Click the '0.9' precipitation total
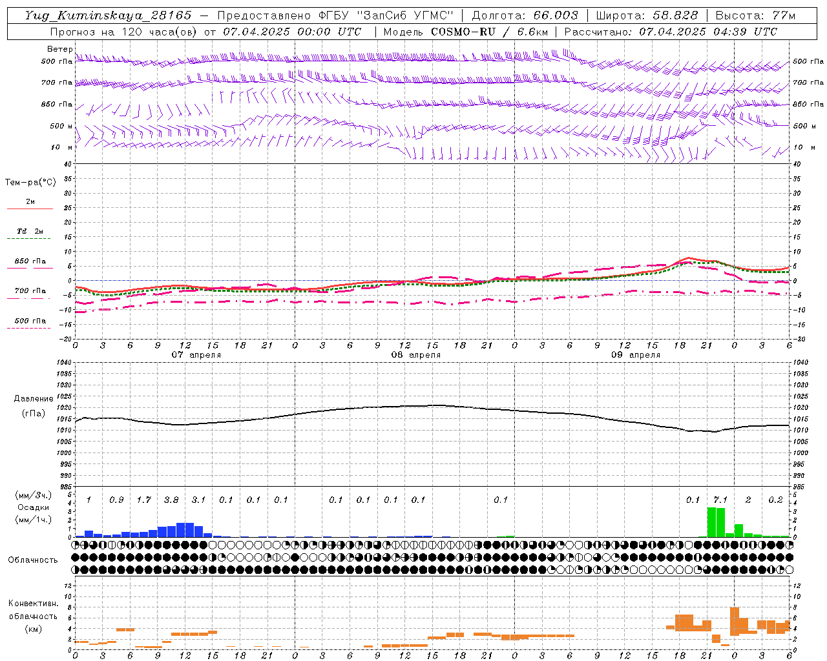Screen dimensions: 827x661 coord(116,500)
